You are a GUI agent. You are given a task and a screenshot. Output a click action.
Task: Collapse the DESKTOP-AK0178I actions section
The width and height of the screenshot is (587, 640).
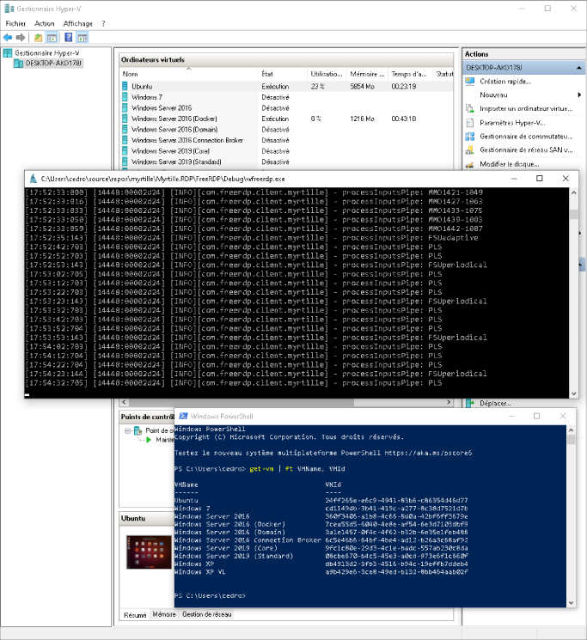[x=579, y=68]
